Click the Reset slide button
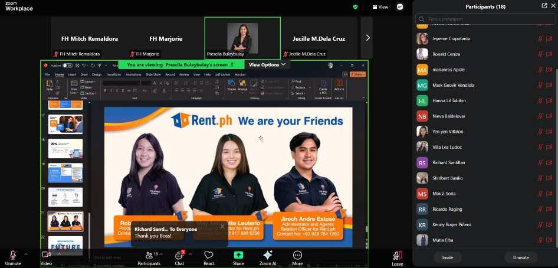 click(87, 87)
